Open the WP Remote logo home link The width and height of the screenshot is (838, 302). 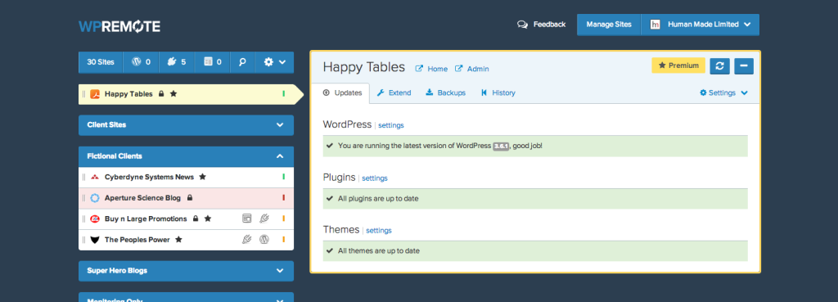click(x=119, y=26)
